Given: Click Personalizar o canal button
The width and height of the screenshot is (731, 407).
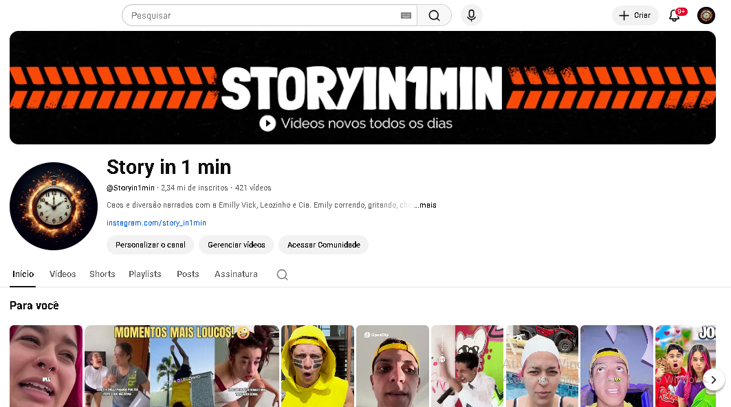Looking at the screenshot, I should pos(150,245).
